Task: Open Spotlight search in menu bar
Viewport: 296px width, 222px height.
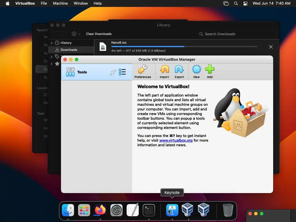Action: (236, 3)
